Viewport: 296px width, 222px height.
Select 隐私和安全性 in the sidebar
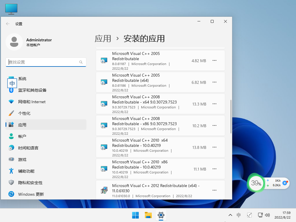[x=30, y=182]
